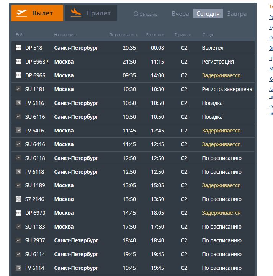Click Rossiya logo of flight FV 6416
Image resolution: width=273 pixels, height=276 pixels.
click(18, 130)
